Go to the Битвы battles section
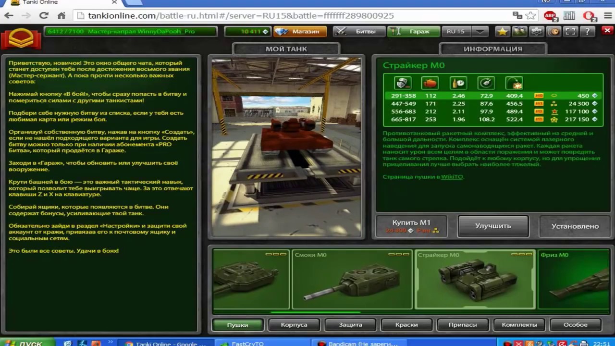The image size is (615, 346). (x=359, y=31)
